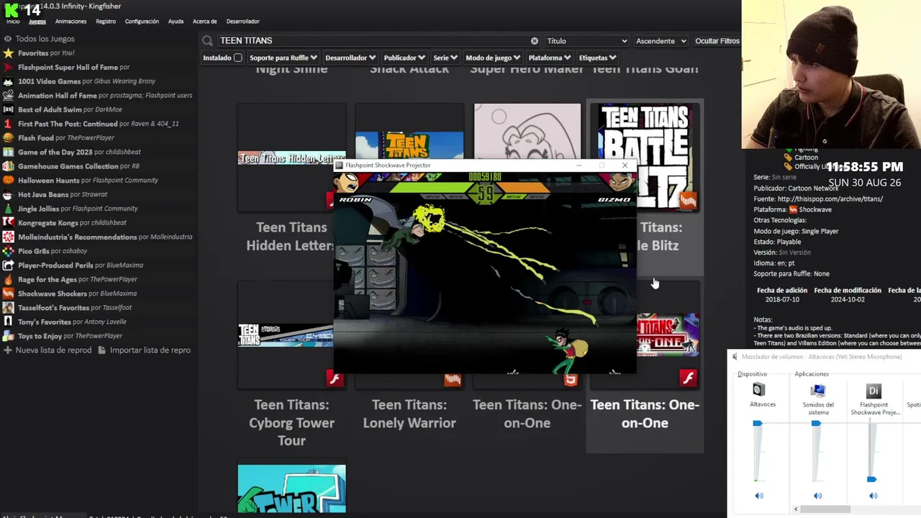Open the Título sort-by dropdown
This screenshot has width=921, height=518.
(x=586, y=41)
